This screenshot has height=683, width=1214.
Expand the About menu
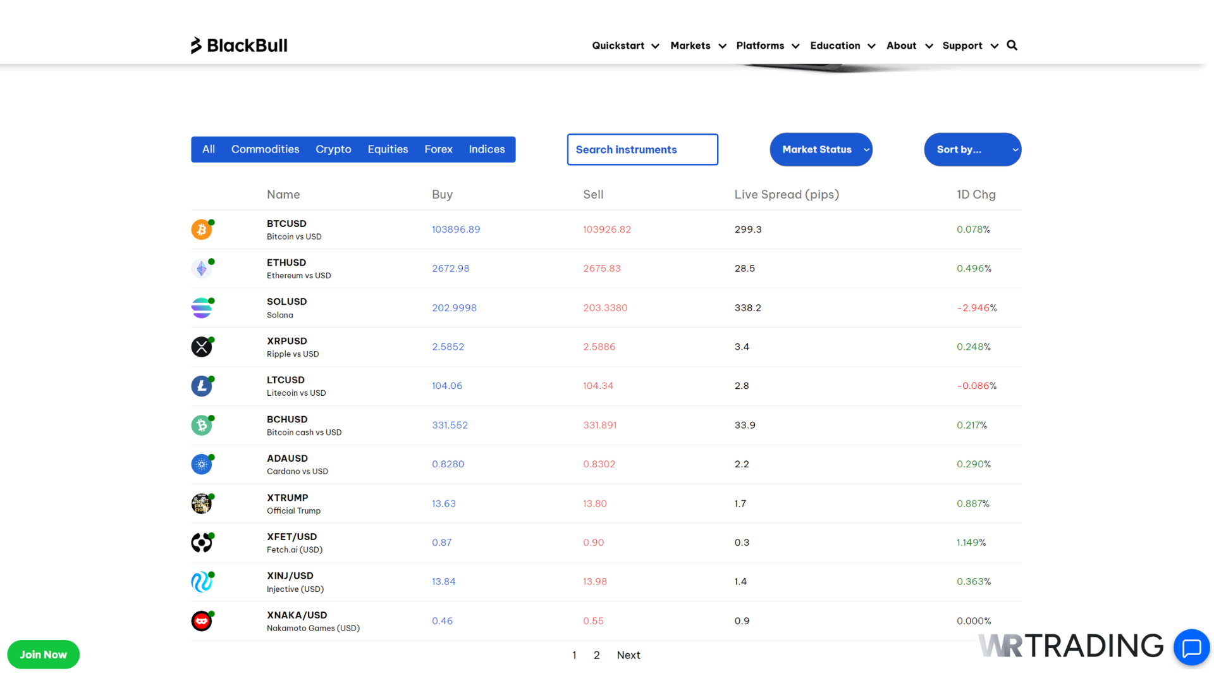tap(909, 46)
